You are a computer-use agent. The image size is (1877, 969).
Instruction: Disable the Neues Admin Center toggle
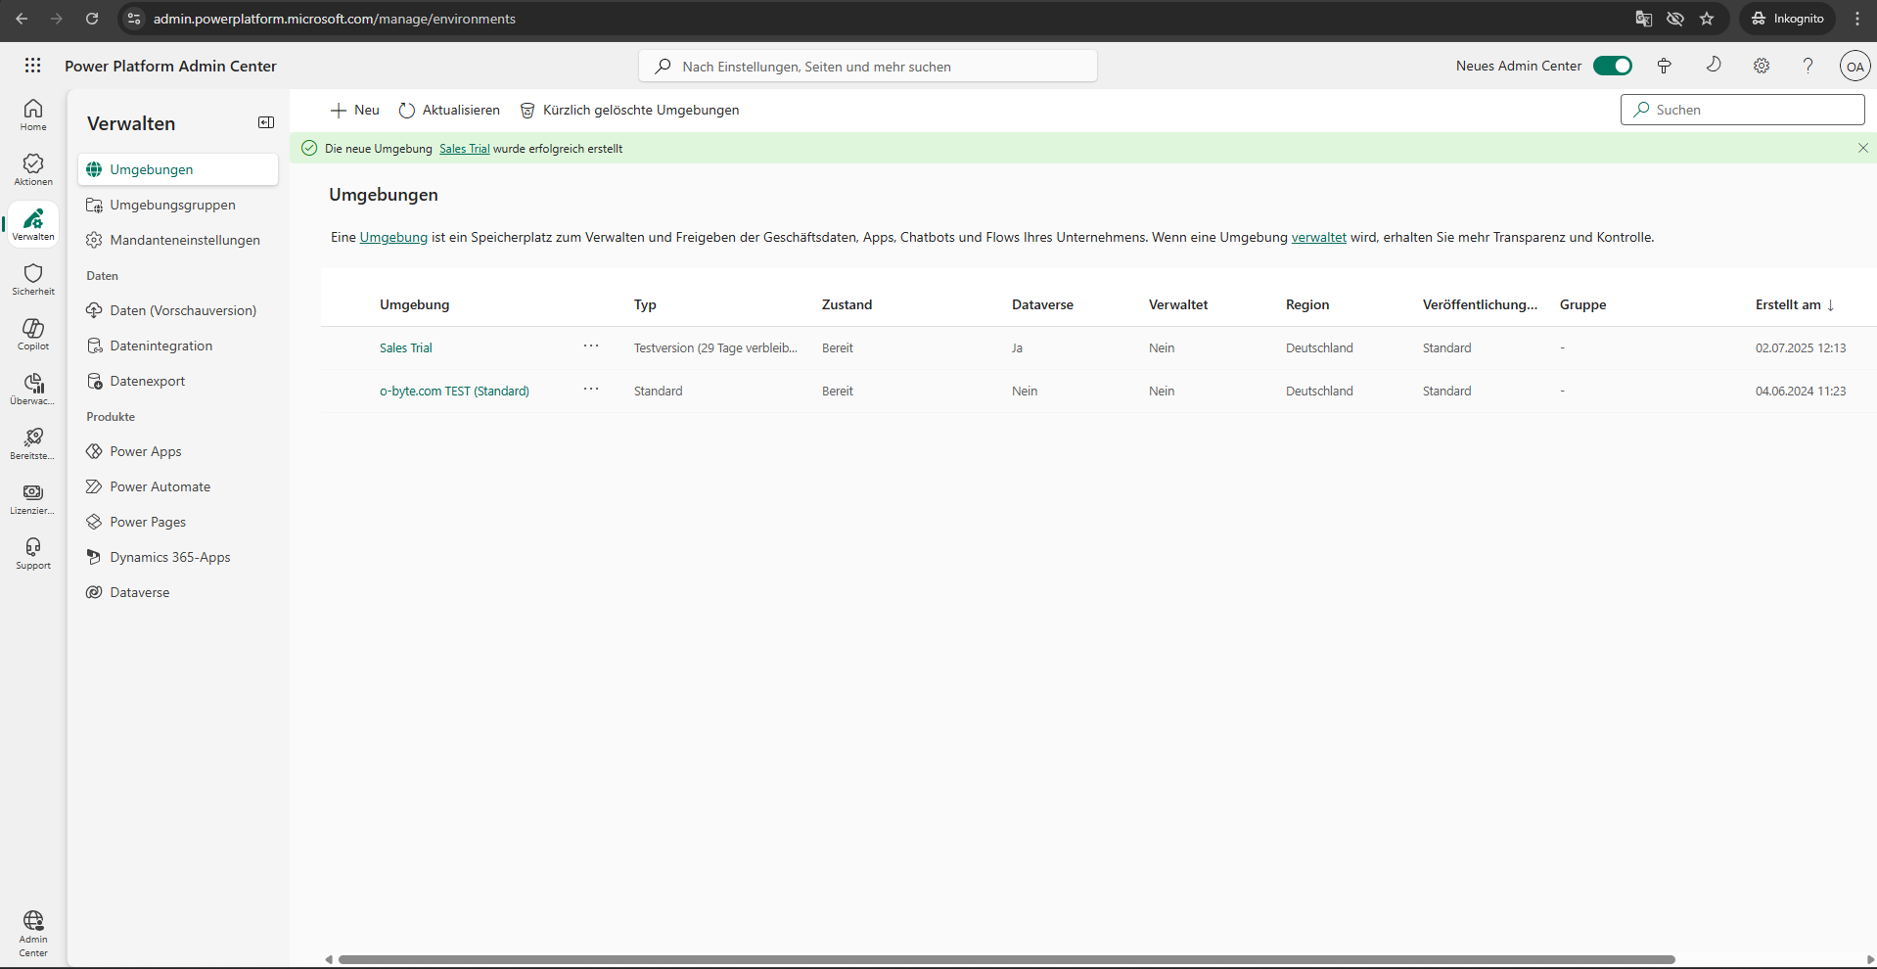[x=1612, y=66]
